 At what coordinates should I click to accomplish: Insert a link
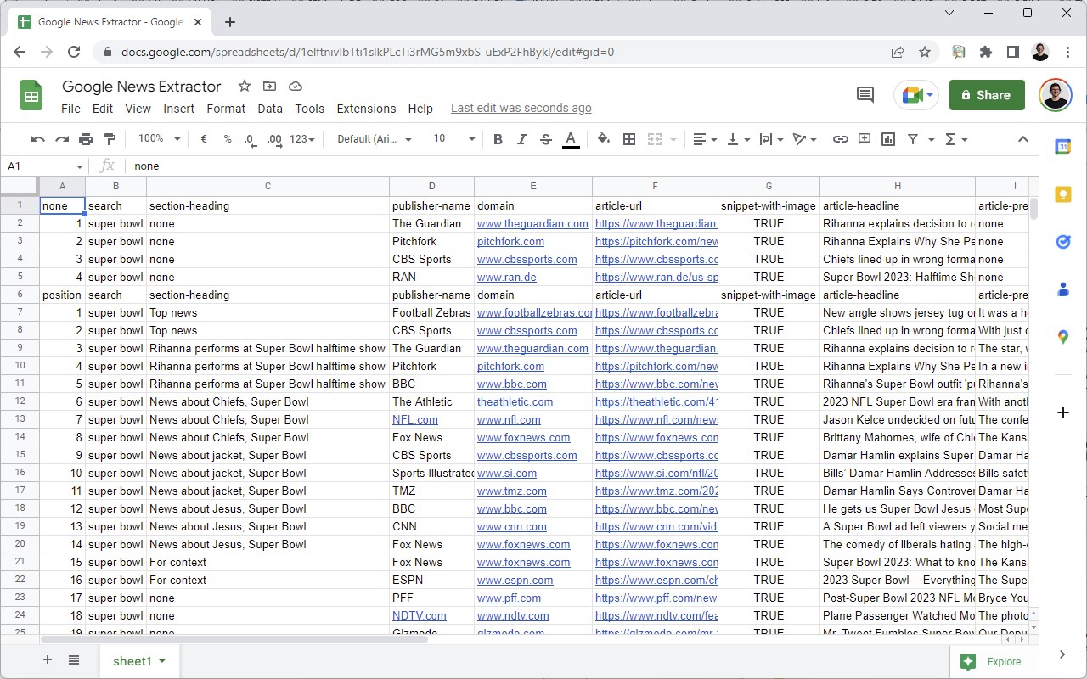tap(840, 139)
